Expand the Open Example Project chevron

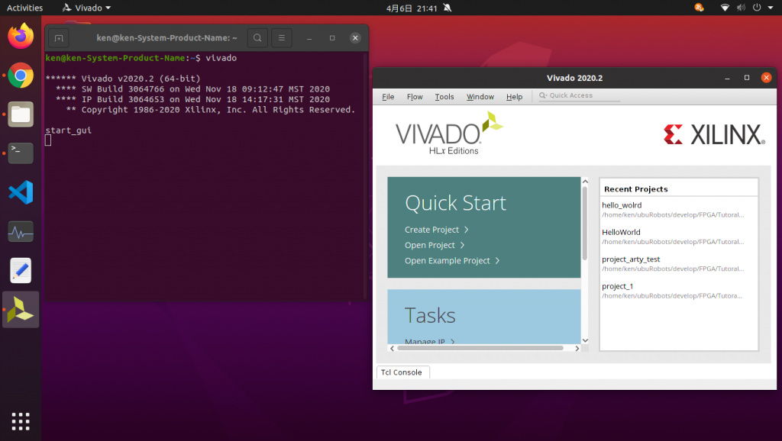point(497,261)
